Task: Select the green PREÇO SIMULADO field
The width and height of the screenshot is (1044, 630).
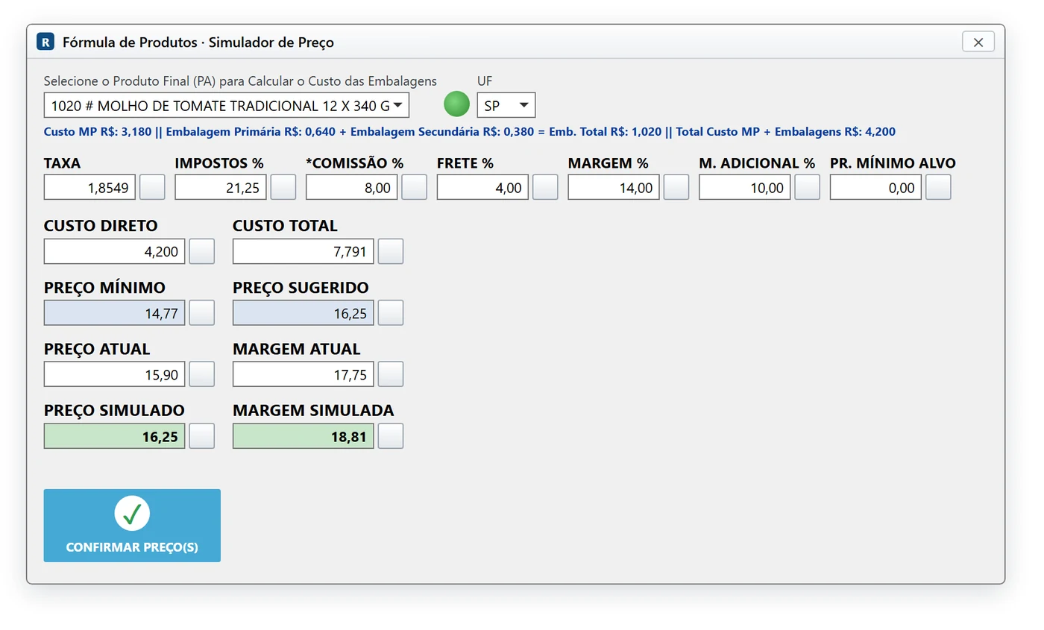Action: (x=114, y=436)
